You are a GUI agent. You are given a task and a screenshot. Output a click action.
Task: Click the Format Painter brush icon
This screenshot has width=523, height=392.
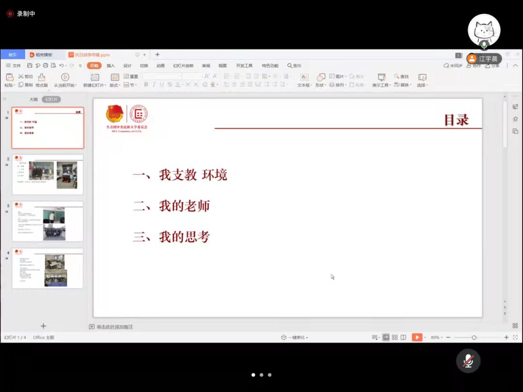click(x=42, y=77)
